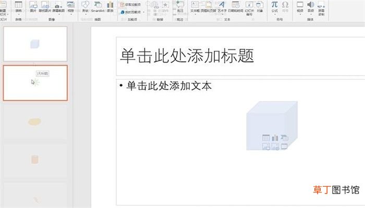Open the Audio (音频) dropdown

point(311,14)
